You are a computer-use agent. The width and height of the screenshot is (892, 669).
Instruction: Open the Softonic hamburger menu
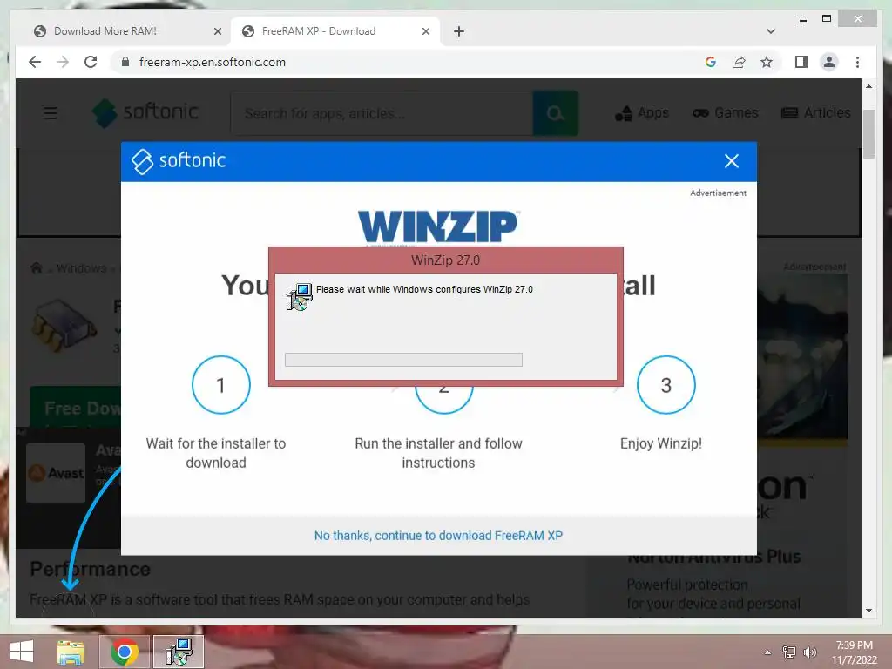(x=51, y=113)
